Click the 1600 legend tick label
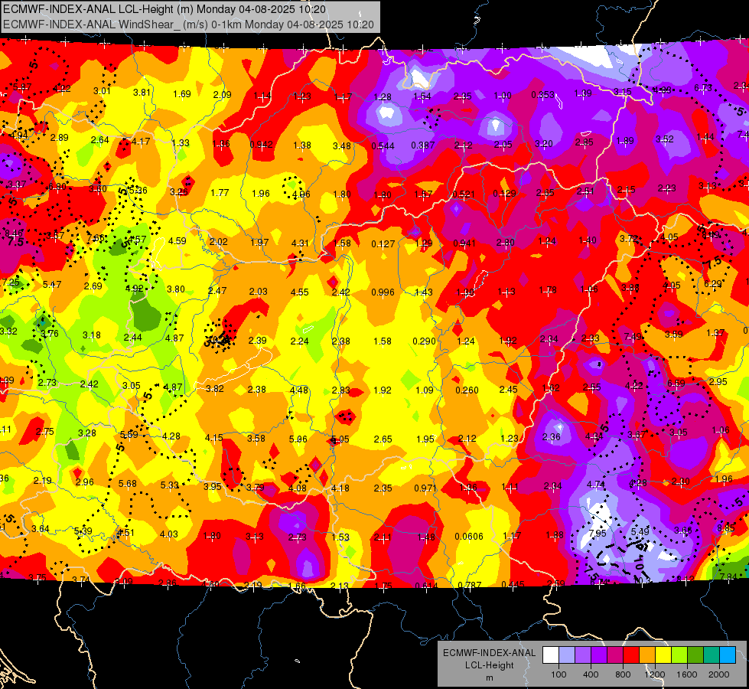Viewport: 749px width, 689px height. pyautogui.click(x=687, y=674)
